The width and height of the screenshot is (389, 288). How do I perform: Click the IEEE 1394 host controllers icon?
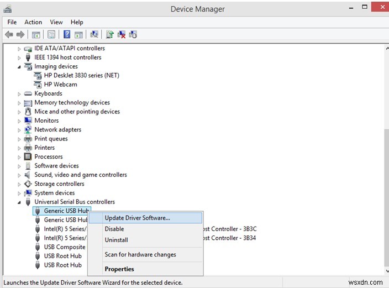(28, 57)
